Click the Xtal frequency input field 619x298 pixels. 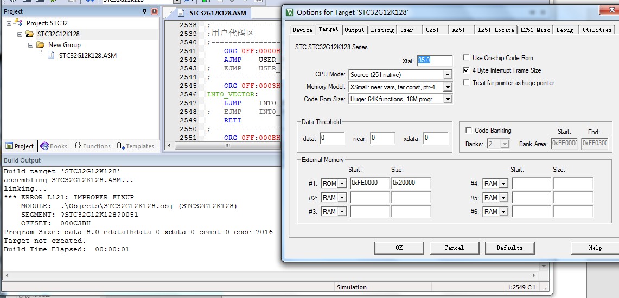tap(435, 61)
